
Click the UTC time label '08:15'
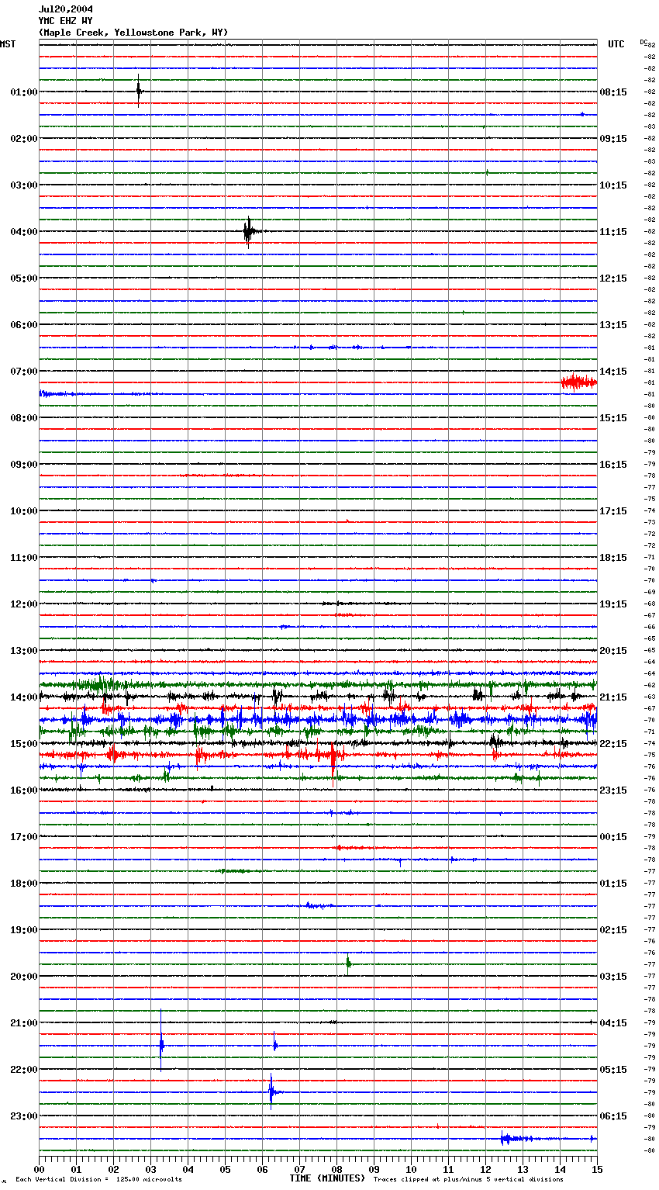click(x=613, y=92)
